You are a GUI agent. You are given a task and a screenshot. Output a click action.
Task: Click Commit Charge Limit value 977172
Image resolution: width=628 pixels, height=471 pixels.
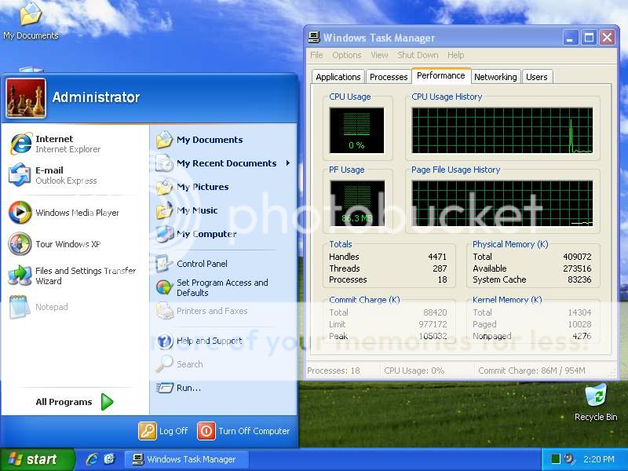coord(433,324)
